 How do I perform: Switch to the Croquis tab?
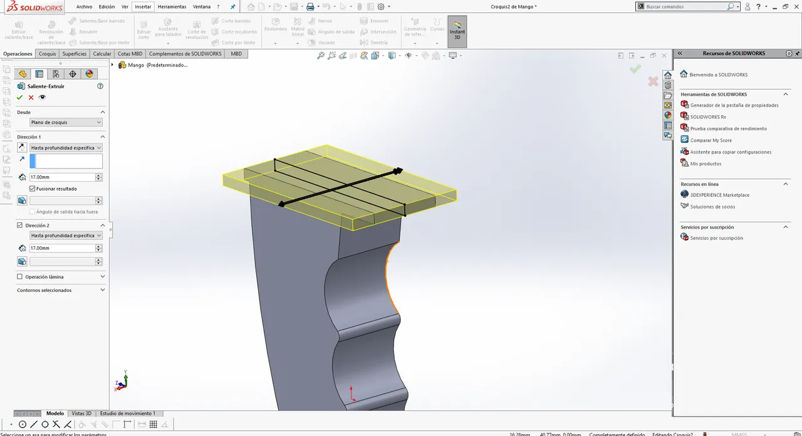[x=48, y=54]
